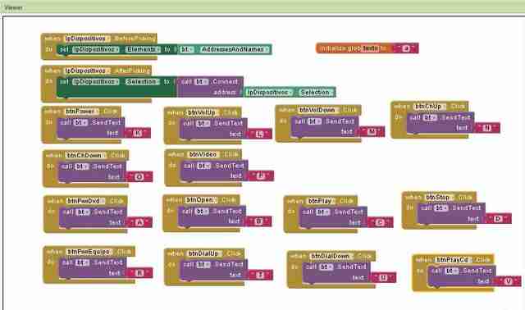Click the text literal K under btnPower

138,133
